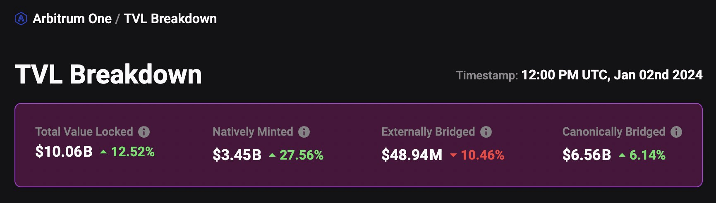Open the Externally Bridged info icon
Viewport: 716px width, 203px height.
[486, 132]
